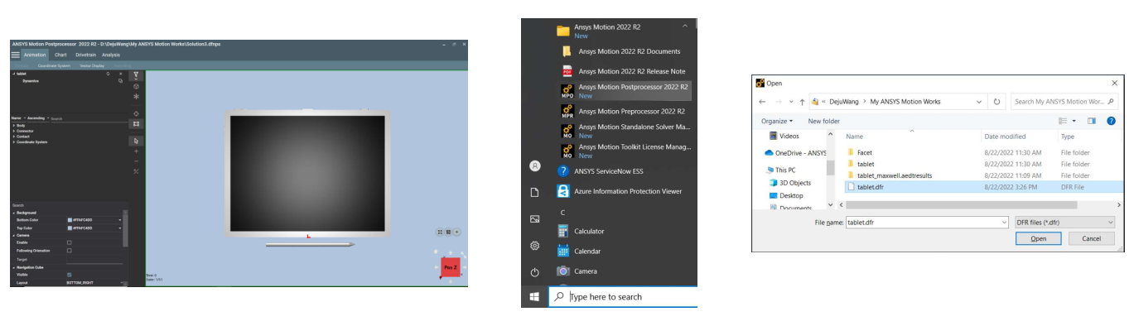Click the asterisk icon in viewport toolbar
1134x326 pixels.
(136, 96)
